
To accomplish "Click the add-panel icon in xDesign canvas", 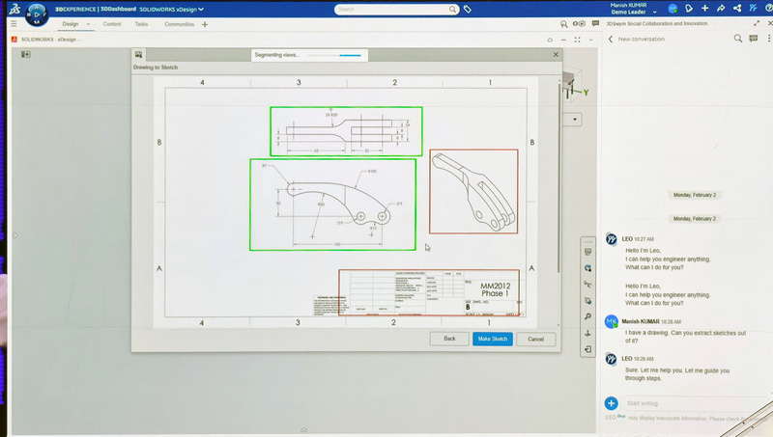I will point(26,54).
